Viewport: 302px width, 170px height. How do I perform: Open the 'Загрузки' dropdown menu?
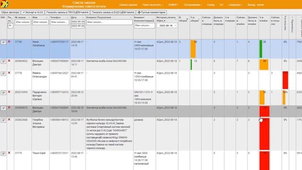click(235, 5)
